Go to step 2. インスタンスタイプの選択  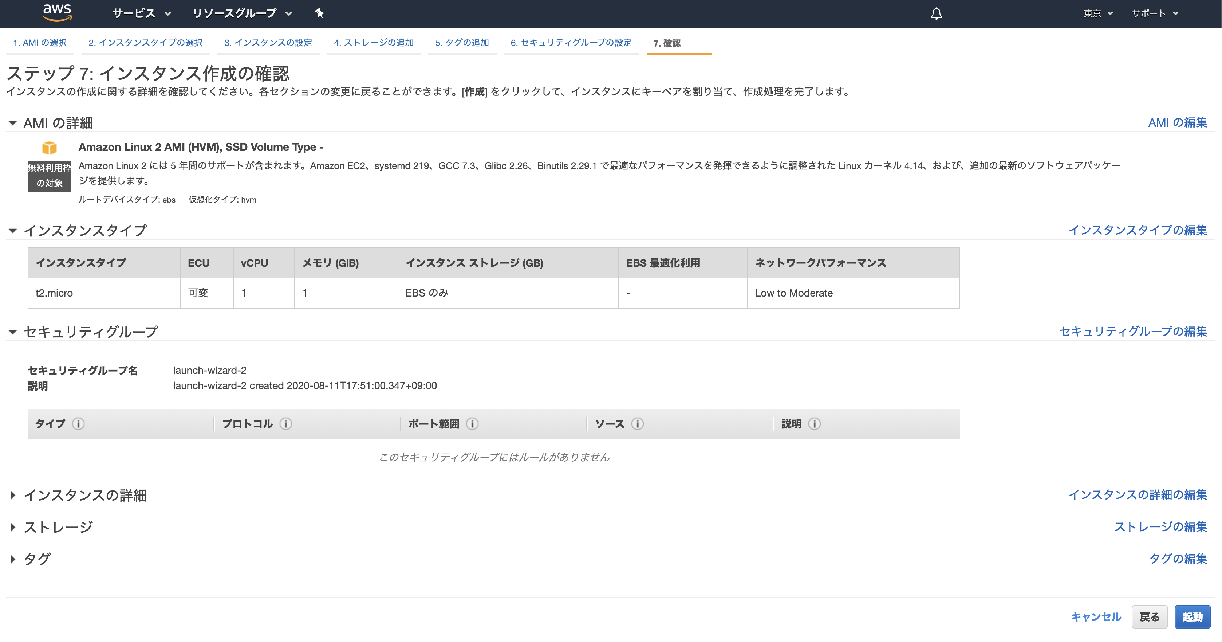coord(145,43)
